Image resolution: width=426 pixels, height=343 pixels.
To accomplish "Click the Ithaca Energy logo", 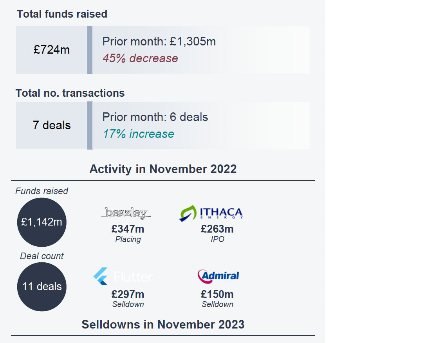I will 211,213.
